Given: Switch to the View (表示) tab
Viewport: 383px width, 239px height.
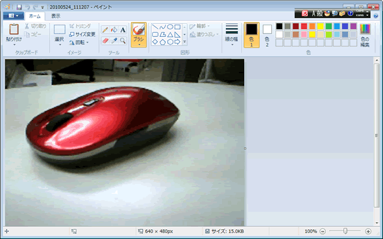Looking at the screenshot, I should (x=56, y=16).
